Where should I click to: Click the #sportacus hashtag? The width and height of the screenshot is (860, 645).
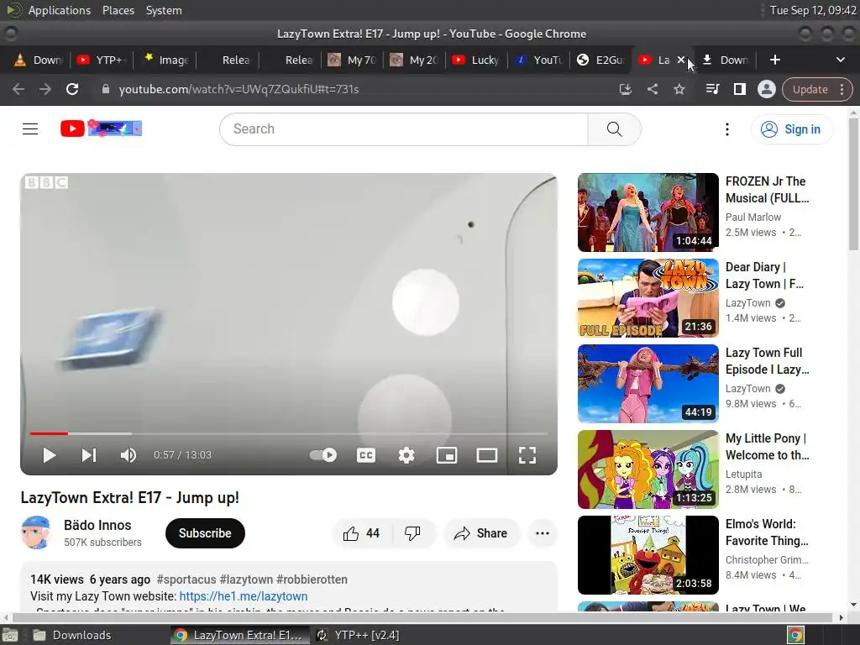[x=186, y=579]
